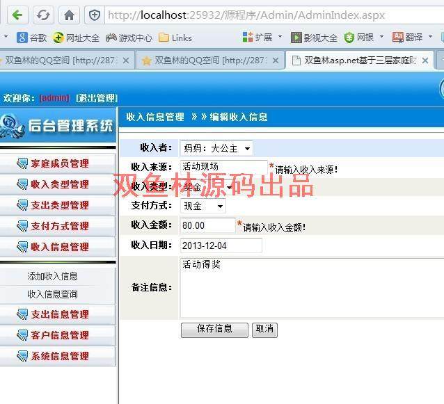The image size is (444, 404).
Task: Expand the 翻译 dropdown arrow
Action: [x=430, y=37]
